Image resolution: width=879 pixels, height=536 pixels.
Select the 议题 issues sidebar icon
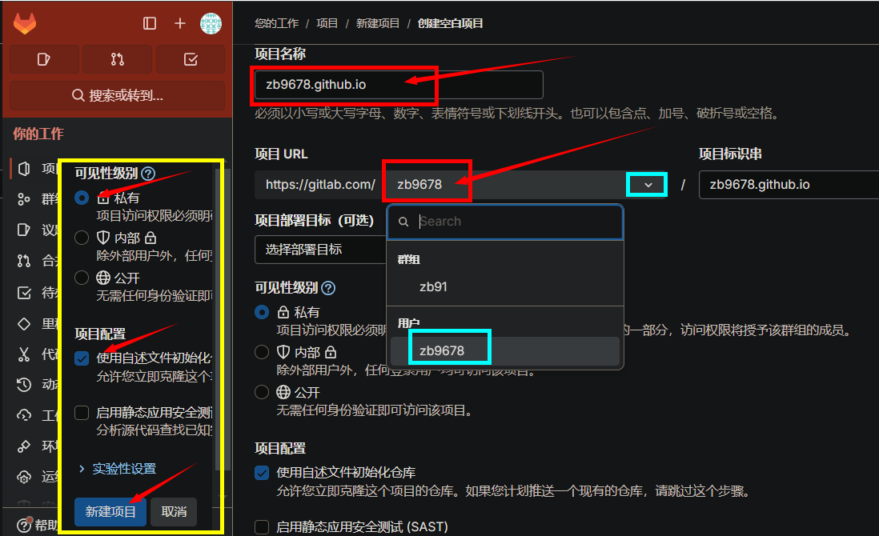[24, 230]
